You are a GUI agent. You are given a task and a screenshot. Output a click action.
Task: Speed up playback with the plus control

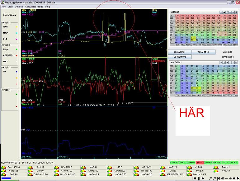click(x=230, y=179)
